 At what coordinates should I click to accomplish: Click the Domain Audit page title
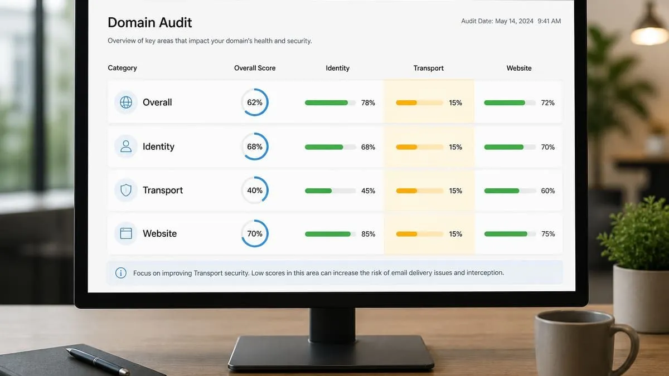click(149, 23)
